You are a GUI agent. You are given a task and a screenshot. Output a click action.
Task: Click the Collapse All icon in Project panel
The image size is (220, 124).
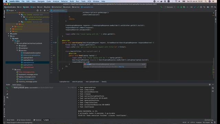click(x=41, y=10)
